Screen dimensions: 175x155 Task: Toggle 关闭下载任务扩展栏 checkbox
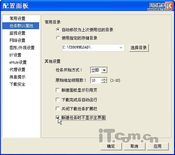pos(58,109)
